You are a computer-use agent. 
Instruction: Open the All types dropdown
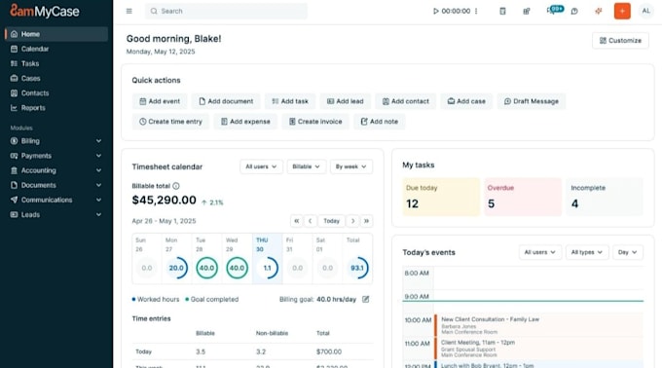pyautogui.click(x=587, y=252)
